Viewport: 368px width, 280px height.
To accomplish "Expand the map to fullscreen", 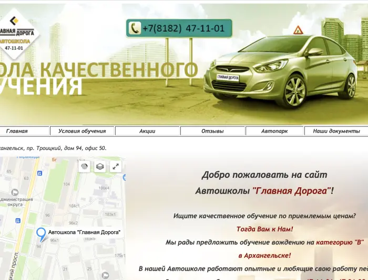I will 116,166.
